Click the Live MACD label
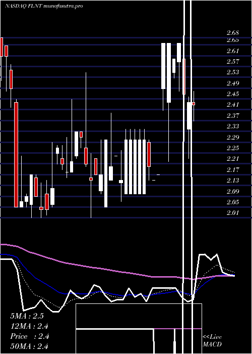Screen dimensions: 252x354 (x=212, y=340)
